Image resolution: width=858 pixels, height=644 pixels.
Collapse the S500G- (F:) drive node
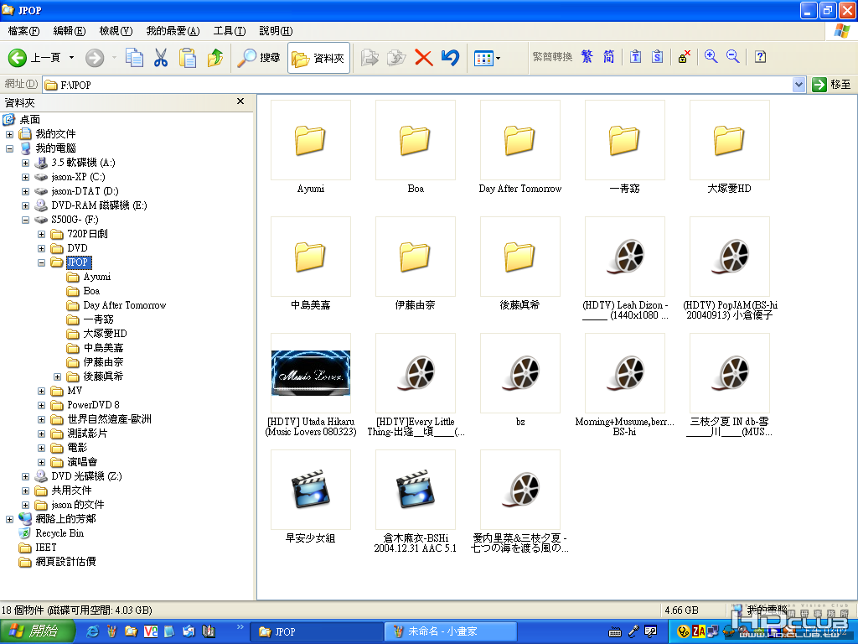click(x=25, y=220)
